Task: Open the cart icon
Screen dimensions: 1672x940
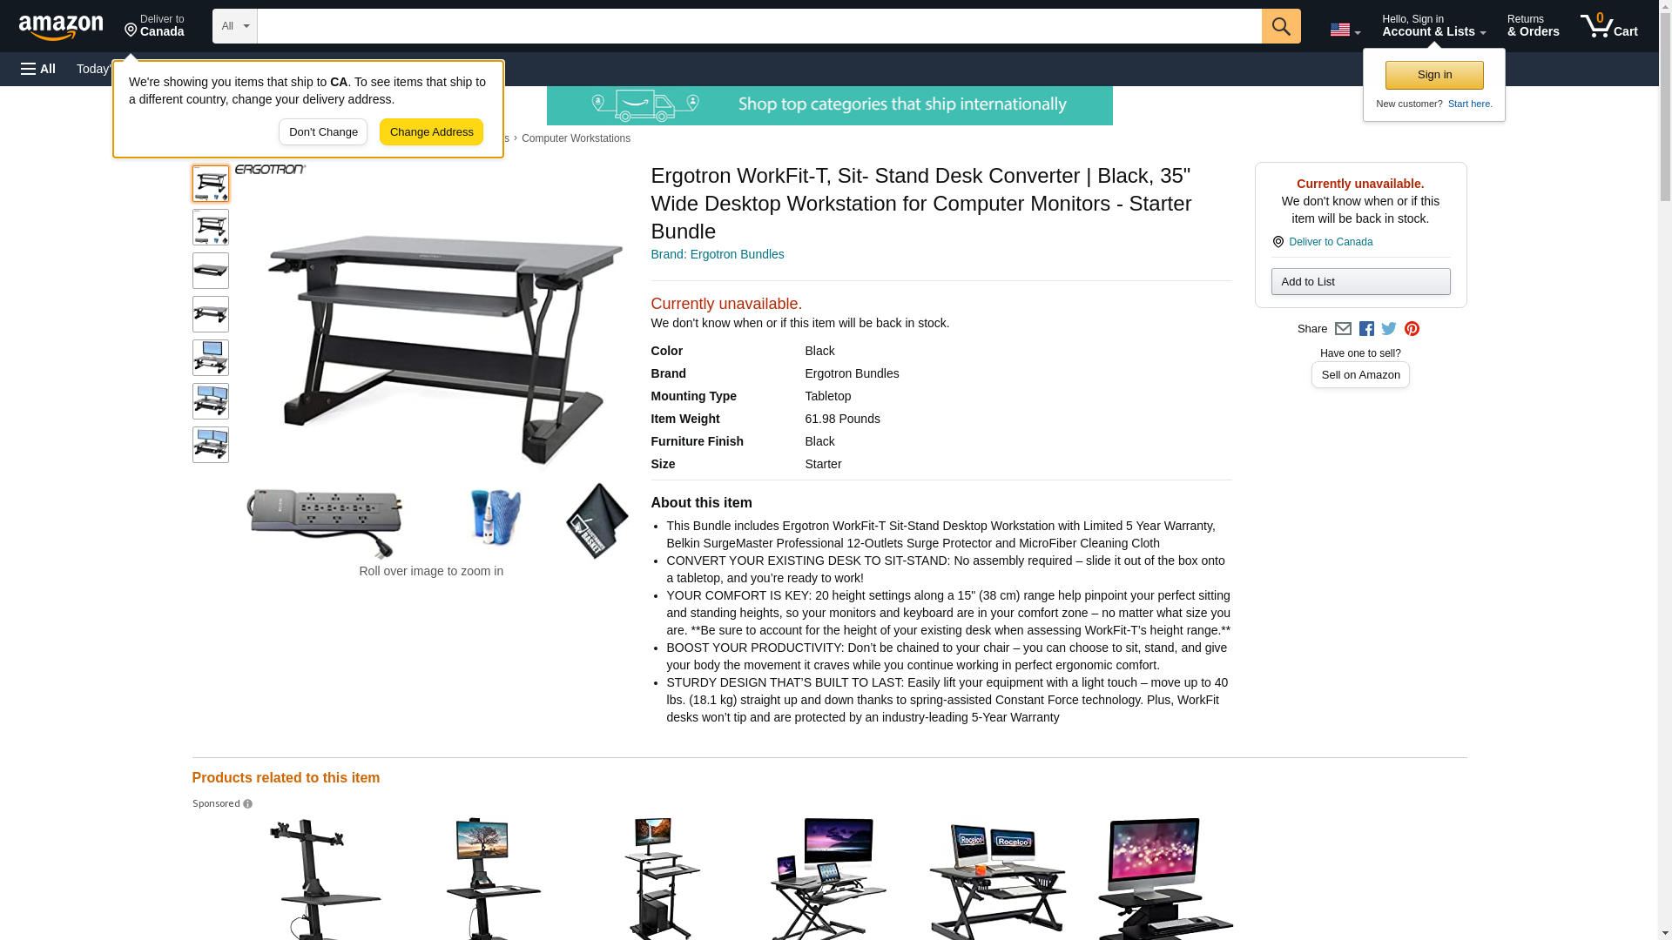Action: (1608, 25)
